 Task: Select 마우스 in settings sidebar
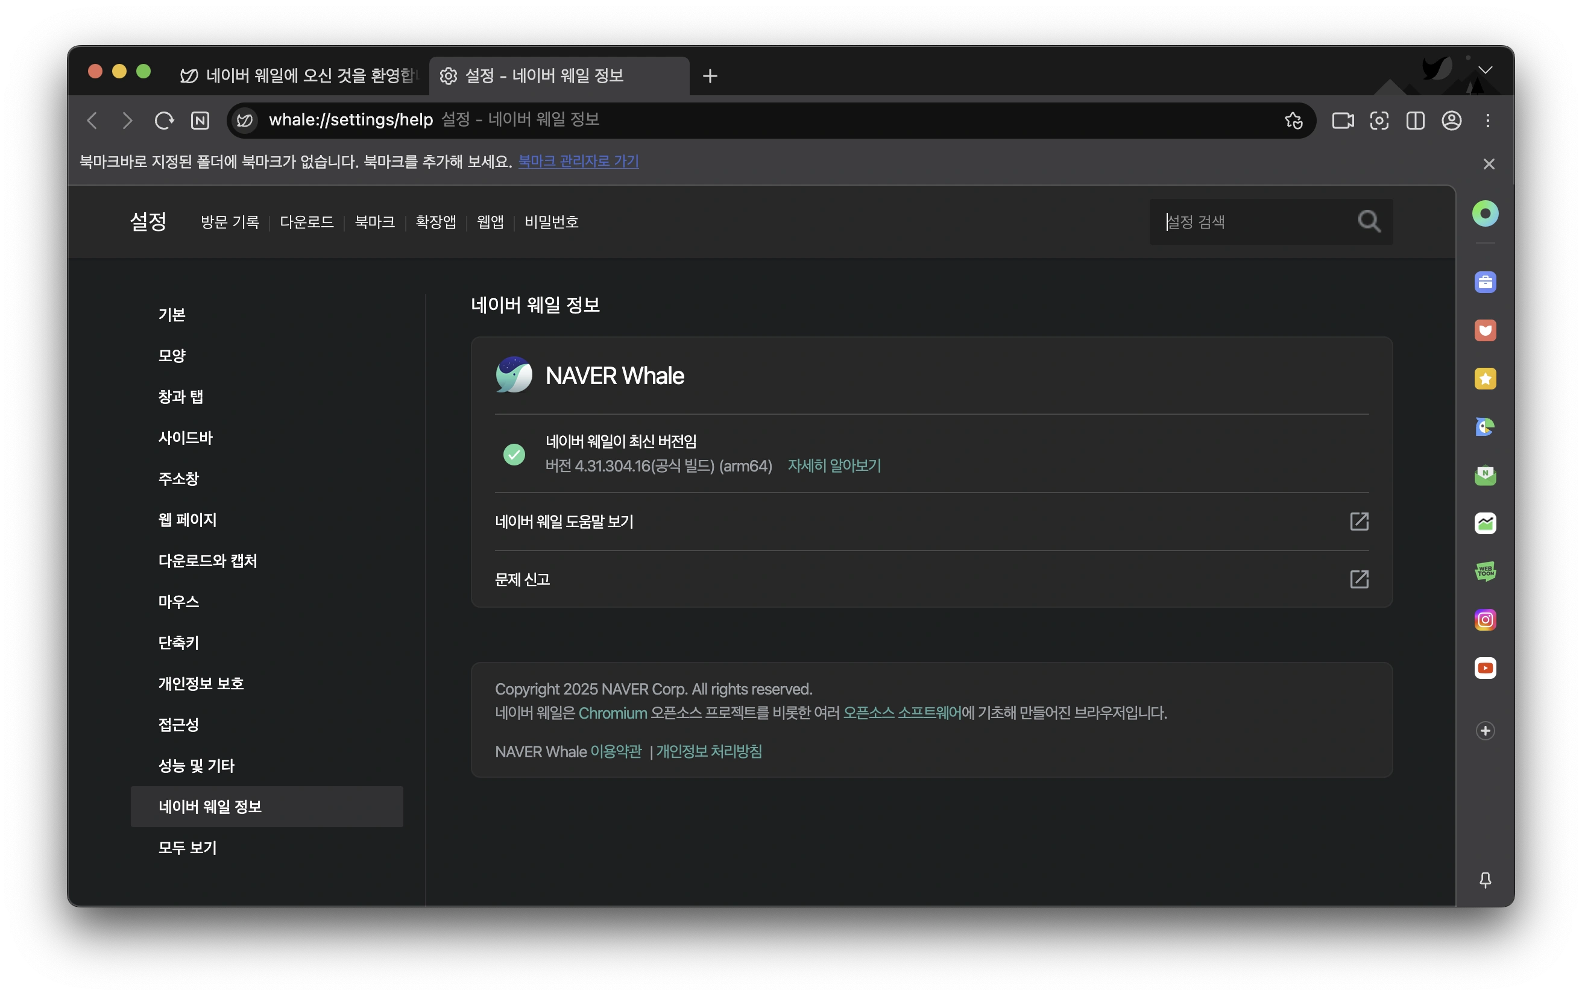[266, 602]
